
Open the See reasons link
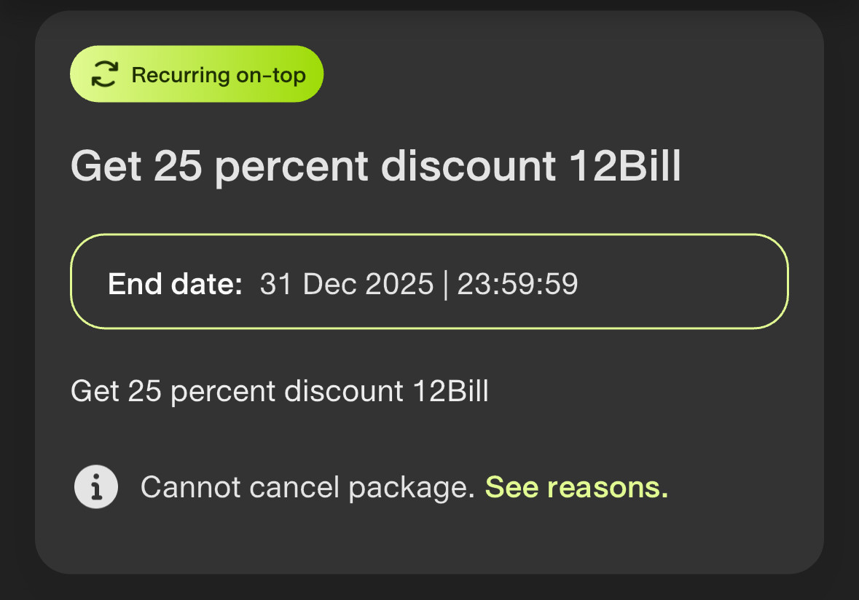coord(576,486)
